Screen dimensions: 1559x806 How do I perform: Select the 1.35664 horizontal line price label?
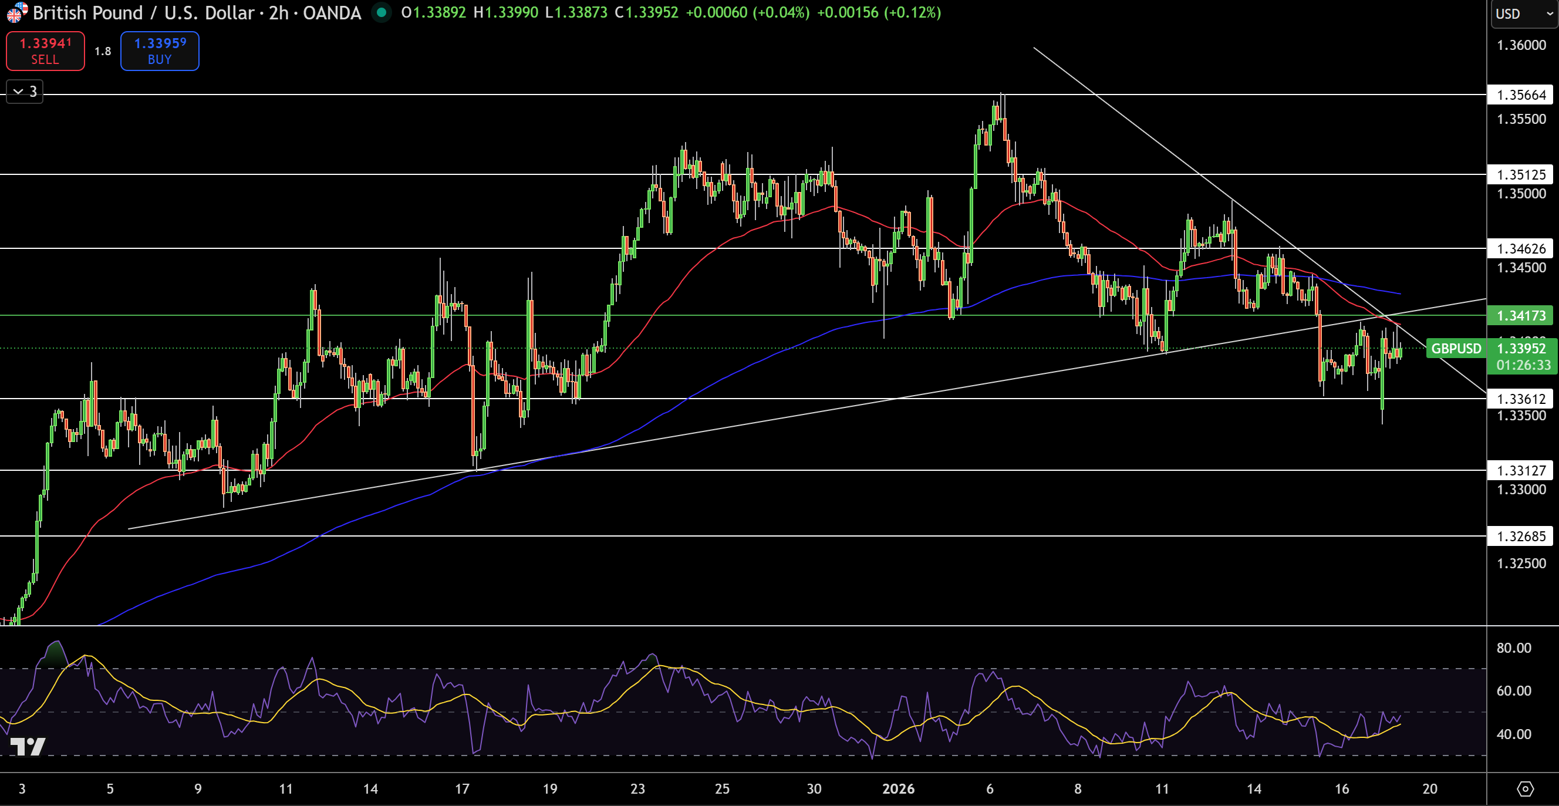(x=1521, y=95)
